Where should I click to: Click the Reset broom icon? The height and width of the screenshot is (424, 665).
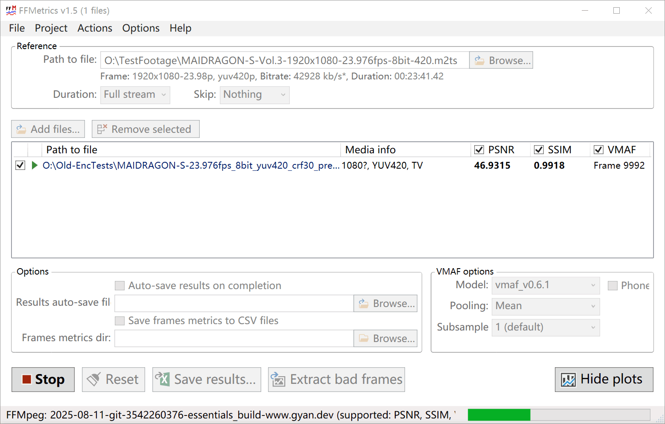click(94, 379)
